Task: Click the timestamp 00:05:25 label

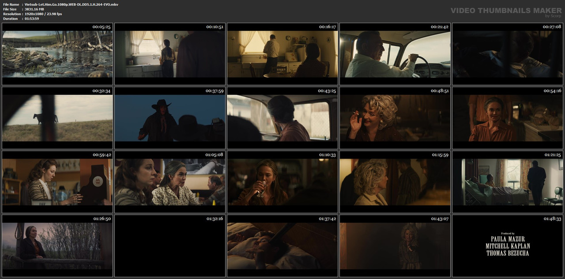Action: (x=102, y=27)
